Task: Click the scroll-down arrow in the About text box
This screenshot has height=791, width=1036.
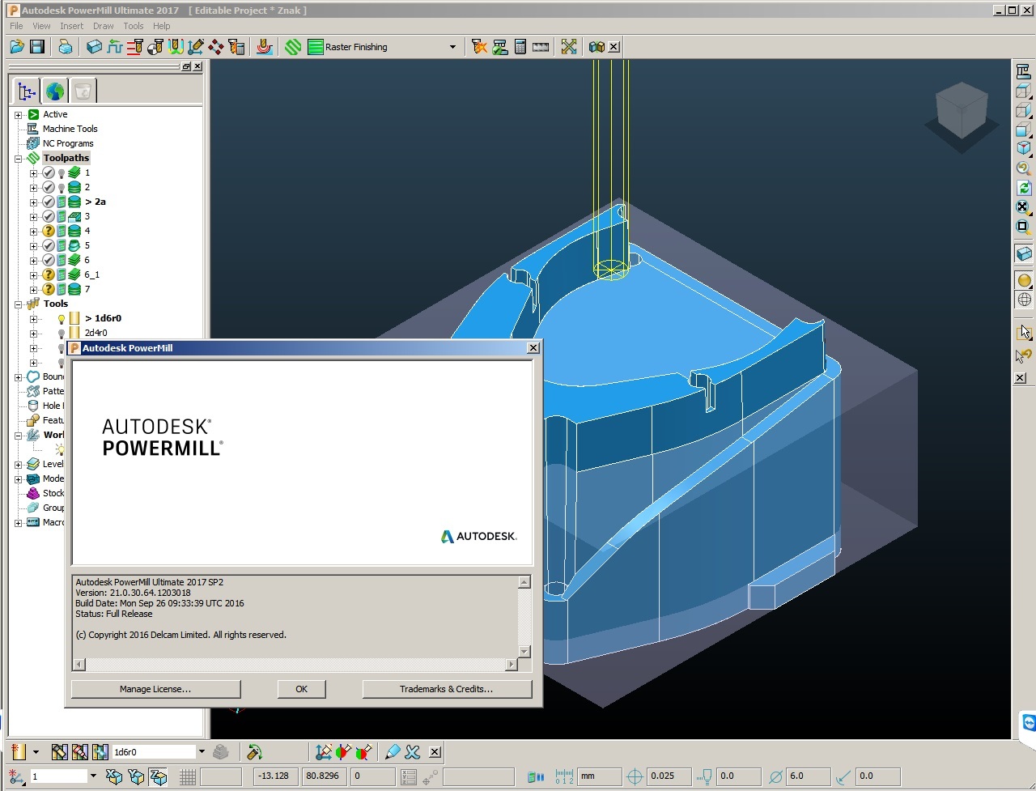Action: [524, 652]
